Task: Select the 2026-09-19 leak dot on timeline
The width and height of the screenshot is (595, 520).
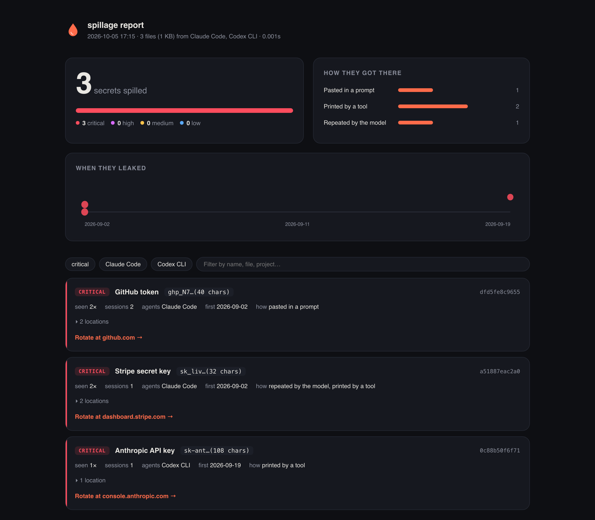Action: pyautogui.click(x=510, y=197)
